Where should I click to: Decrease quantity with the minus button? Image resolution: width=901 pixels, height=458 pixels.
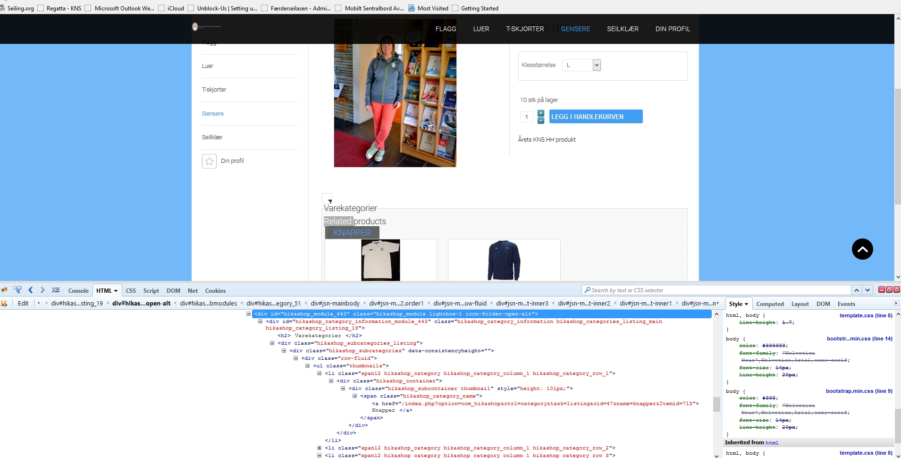pos(541,120)
